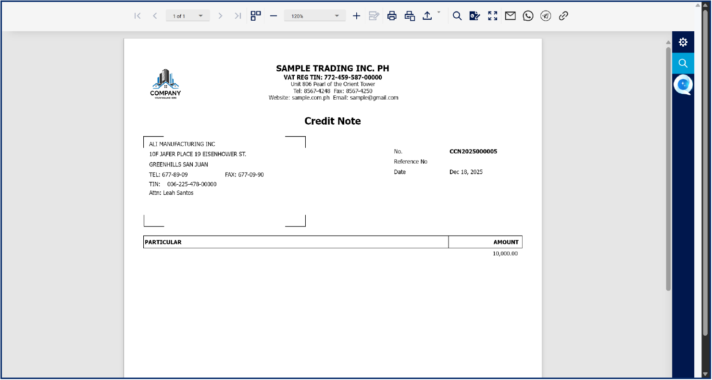
Task: Click the AMOUNT column header
Action: coord(506,242)
